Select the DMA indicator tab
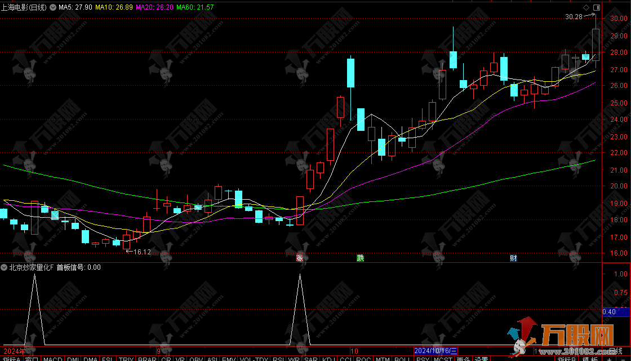The height and width of the screenshot is (361, 631). [91, 359]
